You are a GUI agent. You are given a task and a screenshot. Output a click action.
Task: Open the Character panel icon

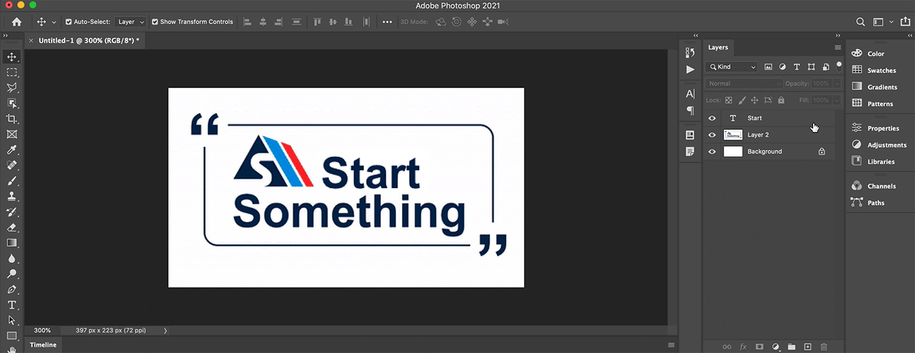click(690, 94)
